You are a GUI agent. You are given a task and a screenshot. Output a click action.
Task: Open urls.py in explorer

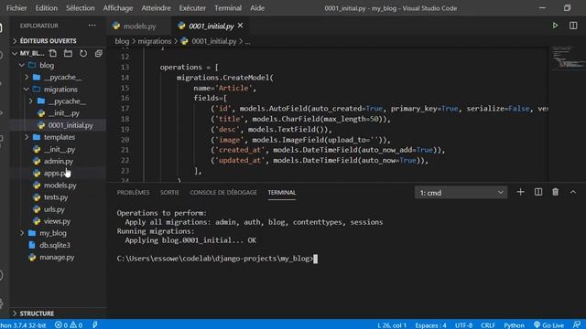coord(54,209)
